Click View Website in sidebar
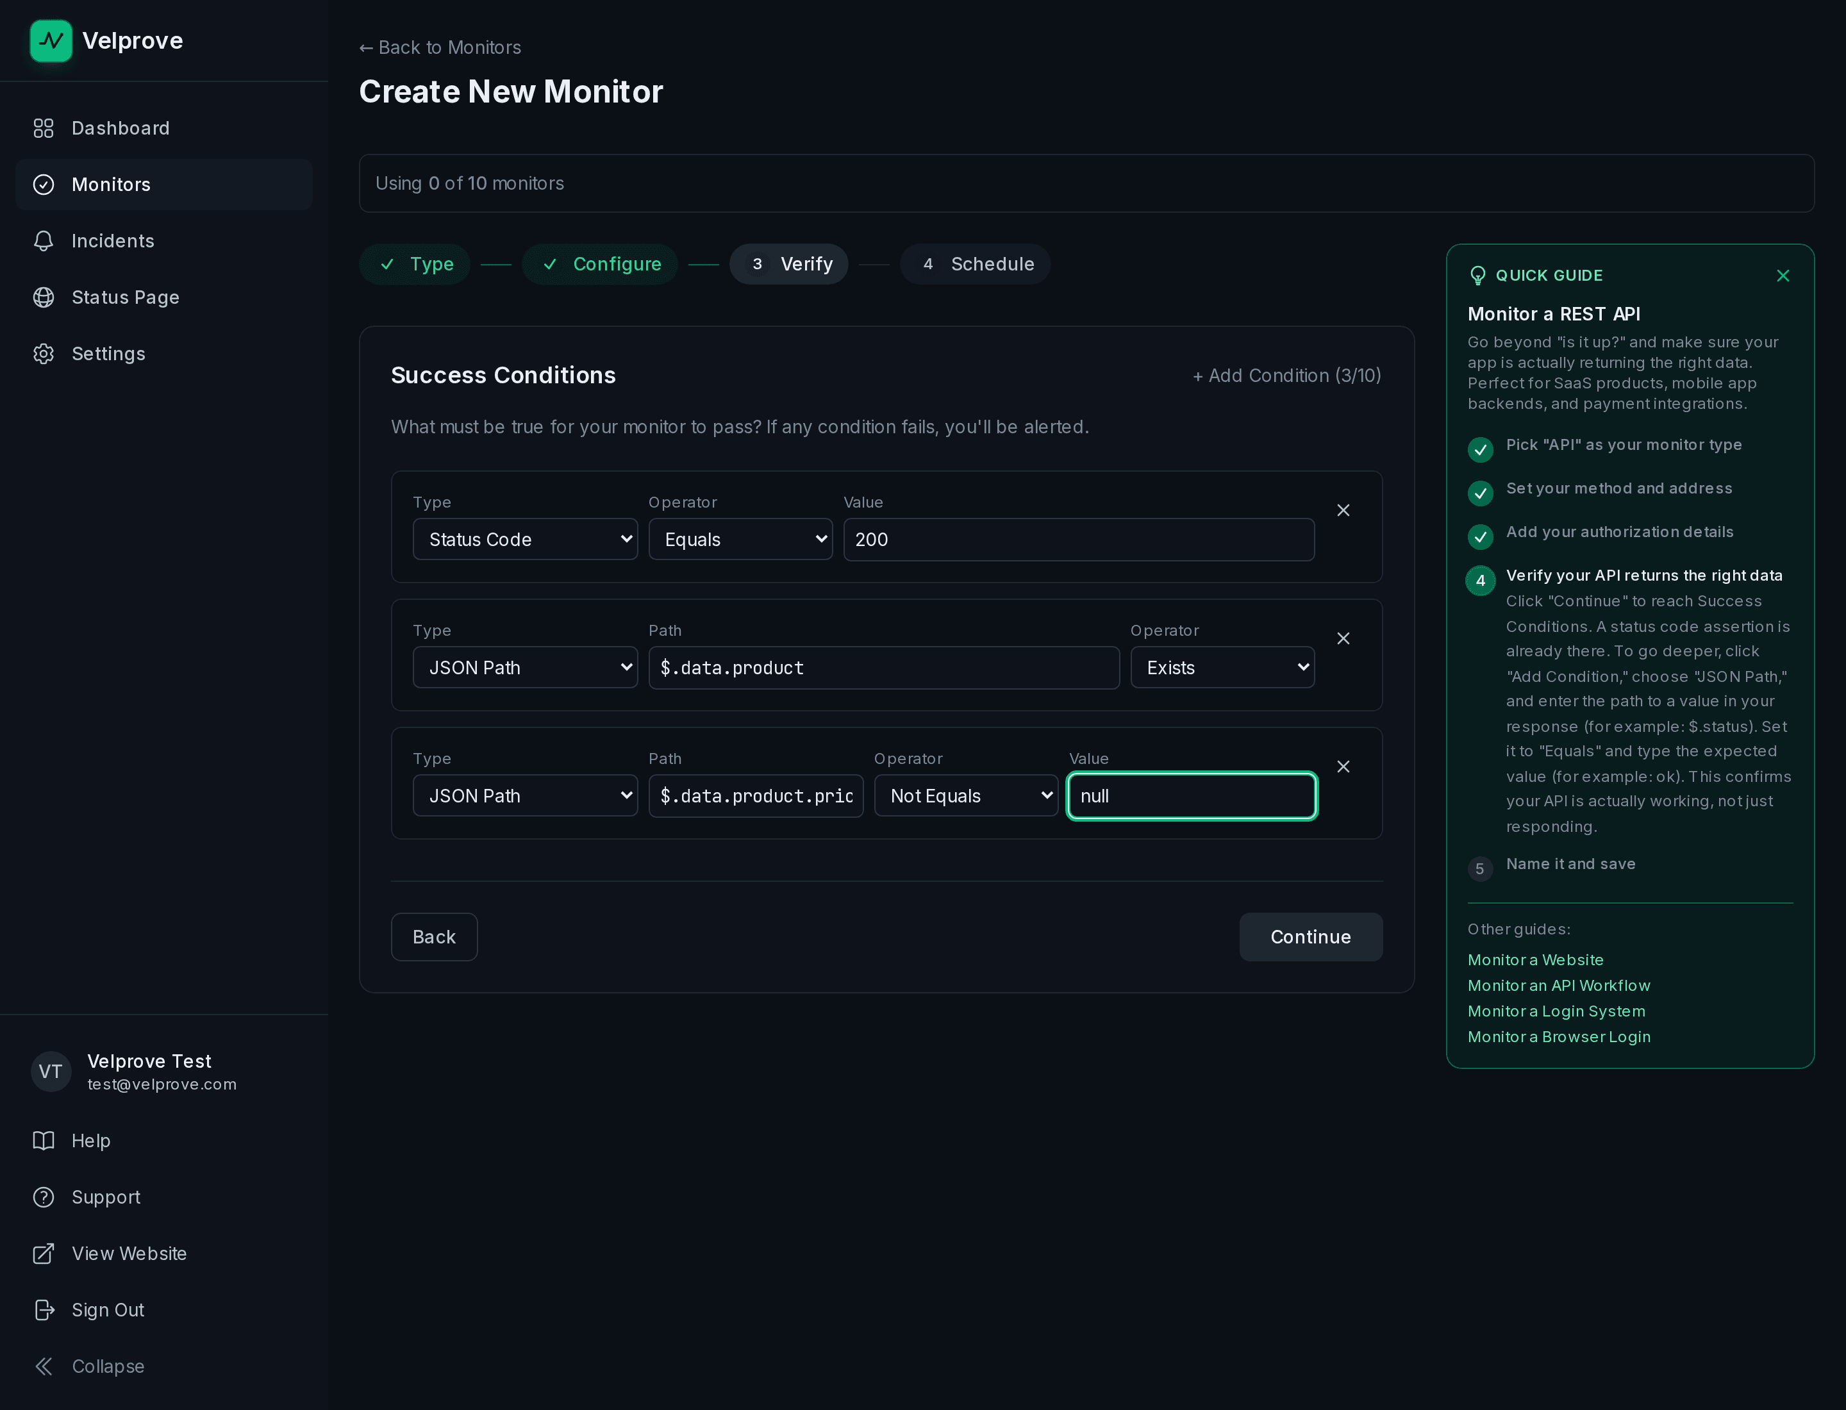This screenshot has width=1846, height=1410. click(x=163, y=1253)
